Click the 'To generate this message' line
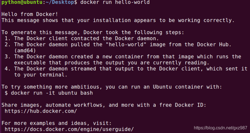 93,33
